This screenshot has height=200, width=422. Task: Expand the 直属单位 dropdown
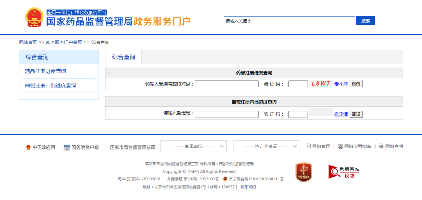193,146
